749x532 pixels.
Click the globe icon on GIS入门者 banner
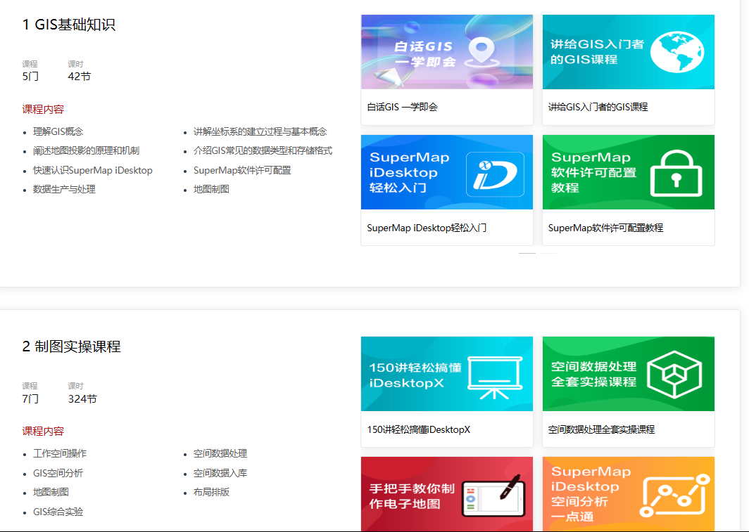click(x=677, y=53)
